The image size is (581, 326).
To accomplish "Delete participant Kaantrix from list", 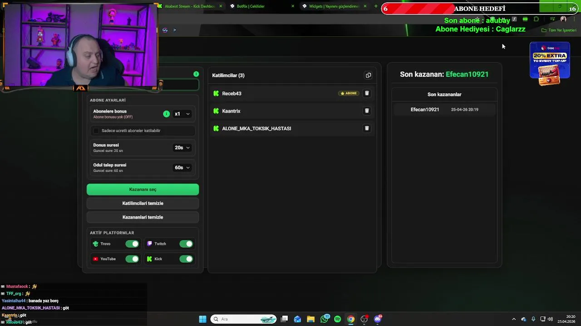I will pyautogui.click(x=367, y=110).
